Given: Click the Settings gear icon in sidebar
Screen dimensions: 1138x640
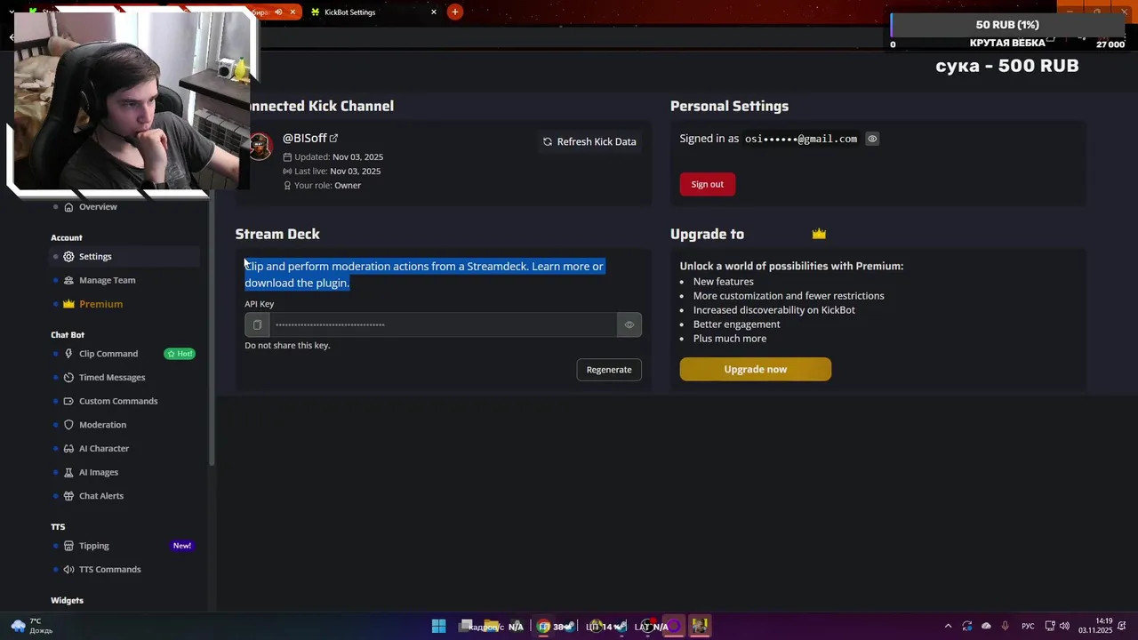Looking at the screenshot, I should 68,257.
